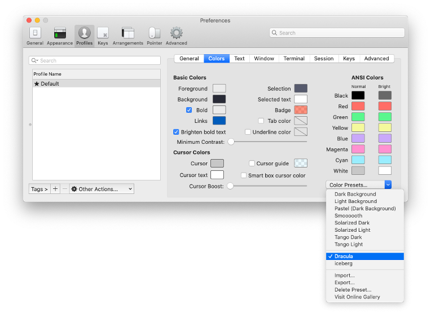431x313 pixels.
Task: Enable the Underline color checkbox
Action: (248, 132)
